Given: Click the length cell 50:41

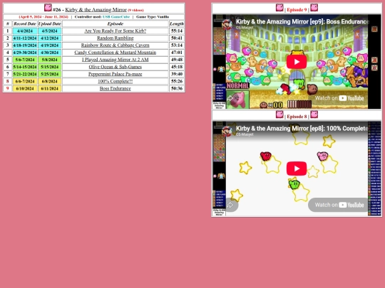Looking at the screenshot, I should coord(177,38).
